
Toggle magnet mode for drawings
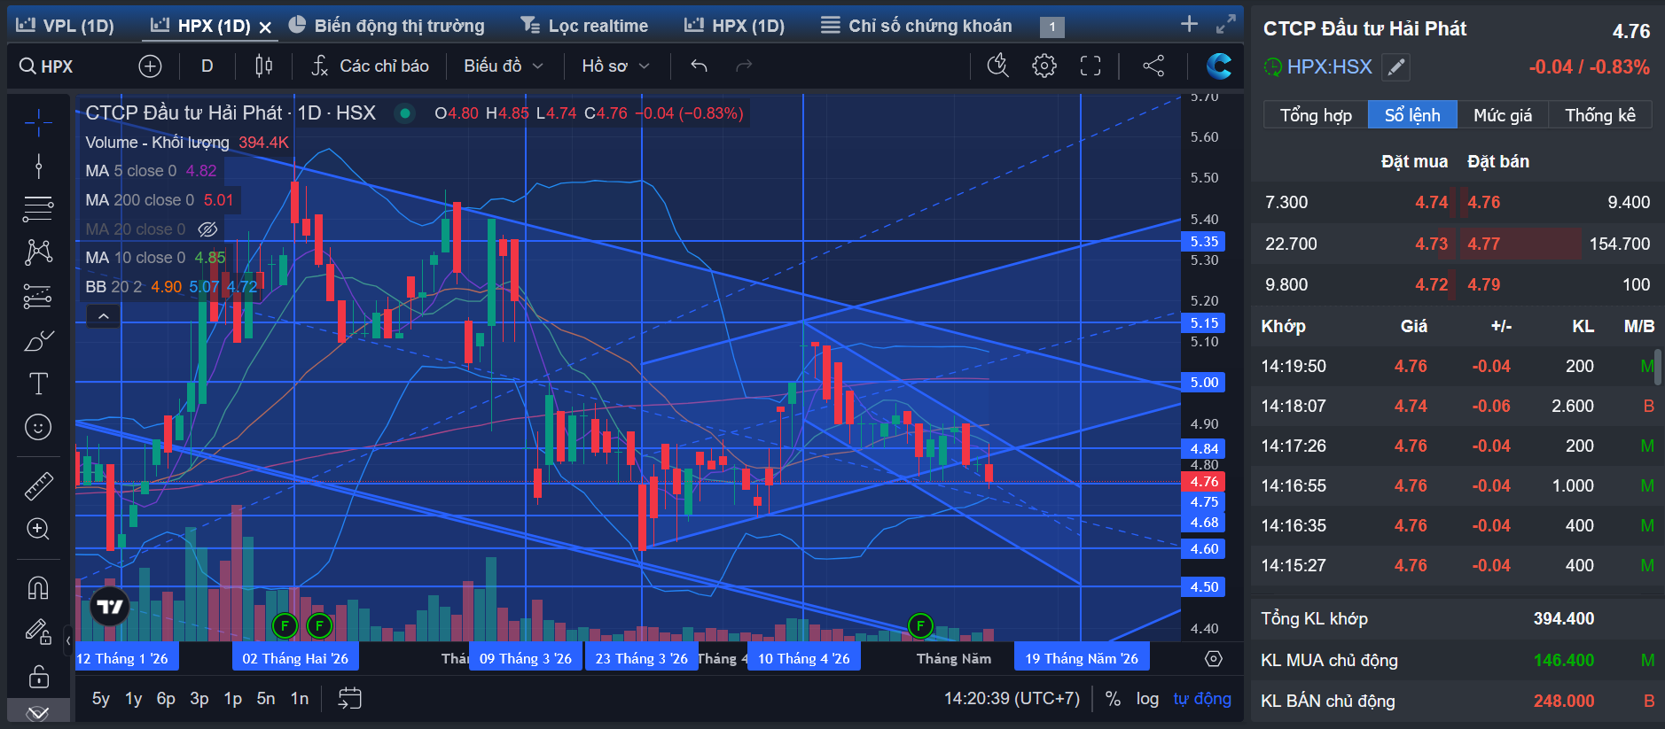tap(38, 587)
